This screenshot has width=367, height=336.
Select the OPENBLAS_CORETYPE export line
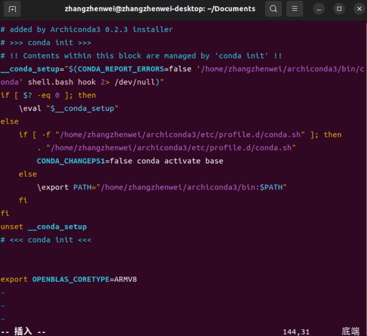69,279
